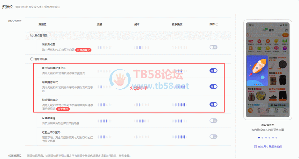Click the 流量 meter for 全屏微详情
The image size is (299, 159).
[x=104, y=121]
